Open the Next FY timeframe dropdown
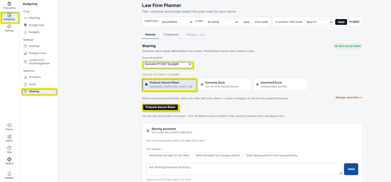Image resolution: width=391 pixels, height=182 pixels. click(319, 22)
